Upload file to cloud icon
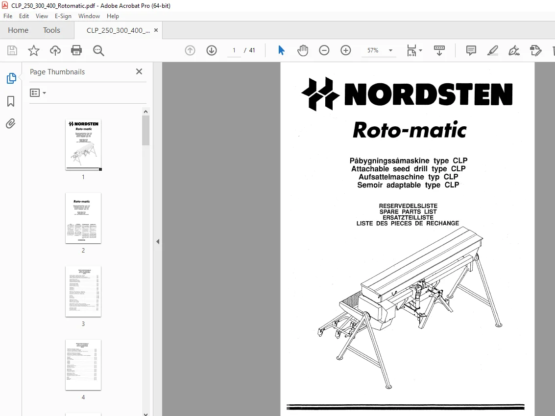The image size is (555, 416). click(x=55, y=50)
